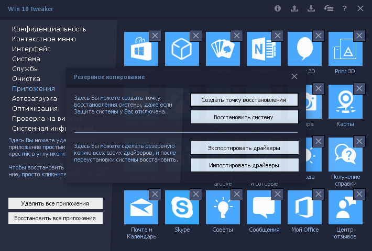Image resolution: width=372 pixels, height=251 pixels.
Task: Open Конфиденциальность section
Action: 49,29
